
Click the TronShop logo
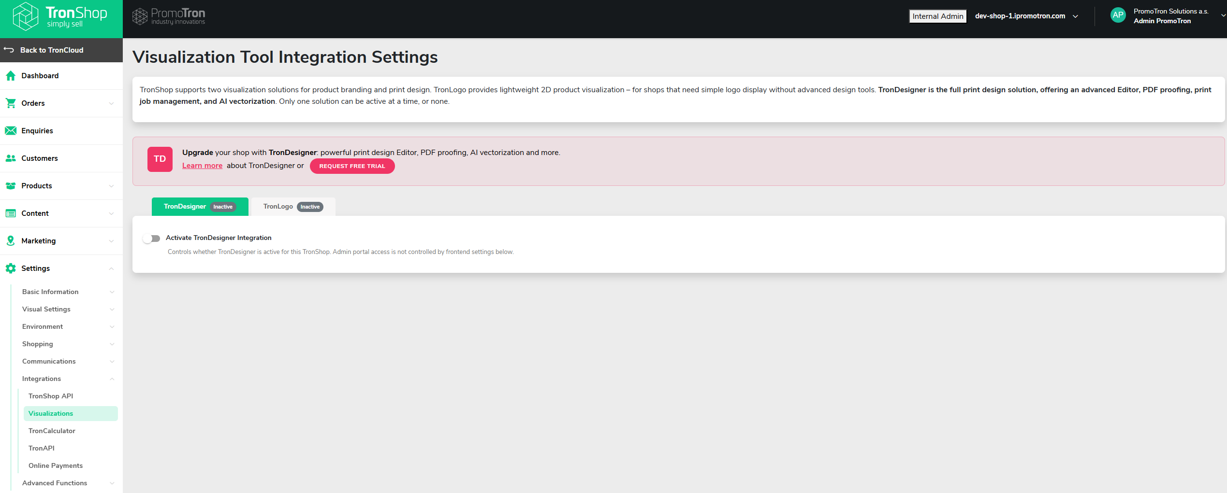[x=60, y=16]
